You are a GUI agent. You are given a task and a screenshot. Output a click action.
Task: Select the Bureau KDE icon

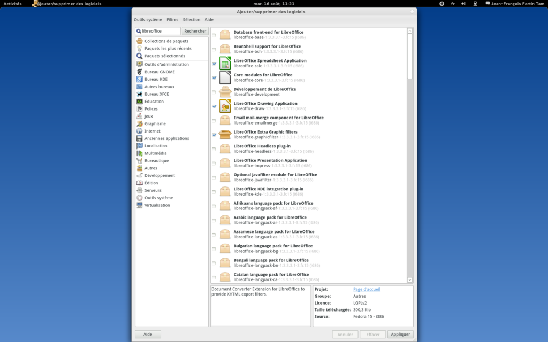pyautogui.click(x=140, y=79)
